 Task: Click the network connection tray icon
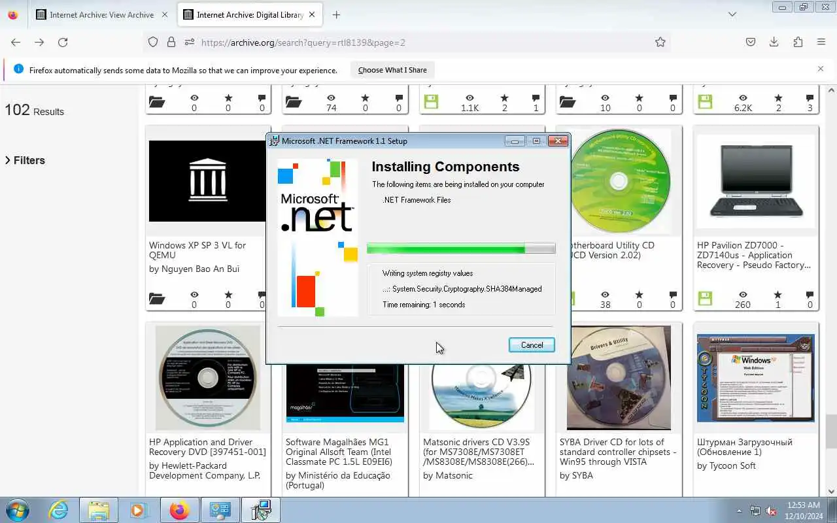coord(756,511)
